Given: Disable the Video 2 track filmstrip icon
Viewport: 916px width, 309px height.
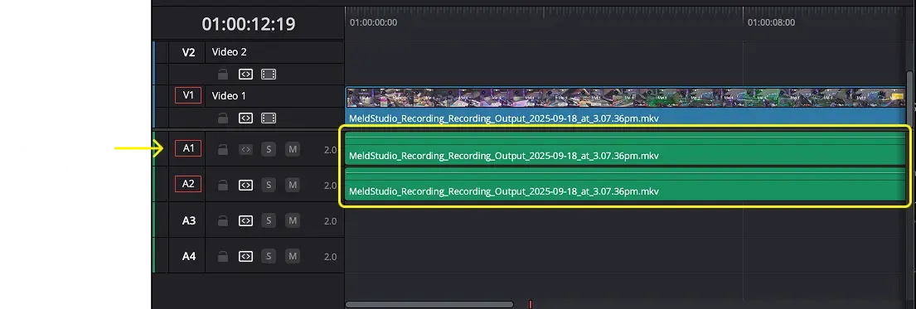Looking at the screenshot, I should click(x=269, y=75).
